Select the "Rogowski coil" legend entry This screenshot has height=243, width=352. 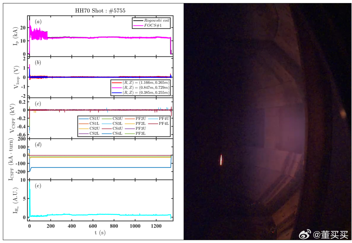[151, 20]
